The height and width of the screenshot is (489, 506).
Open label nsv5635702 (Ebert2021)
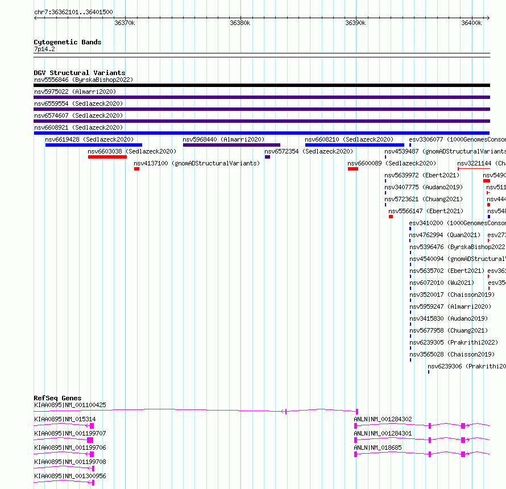coord(447,271)
